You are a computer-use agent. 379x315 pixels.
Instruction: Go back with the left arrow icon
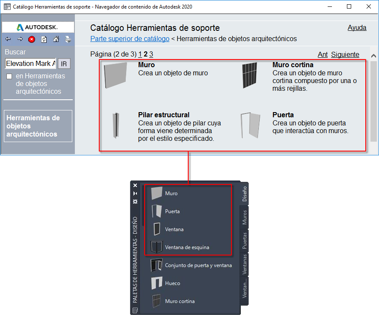(8, 39)
